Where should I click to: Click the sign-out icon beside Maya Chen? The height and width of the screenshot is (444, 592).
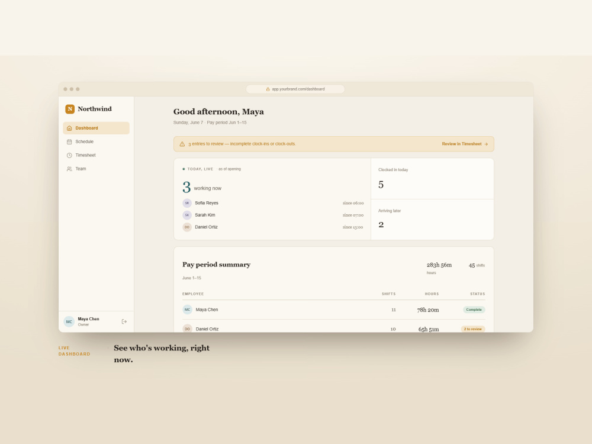124,321
